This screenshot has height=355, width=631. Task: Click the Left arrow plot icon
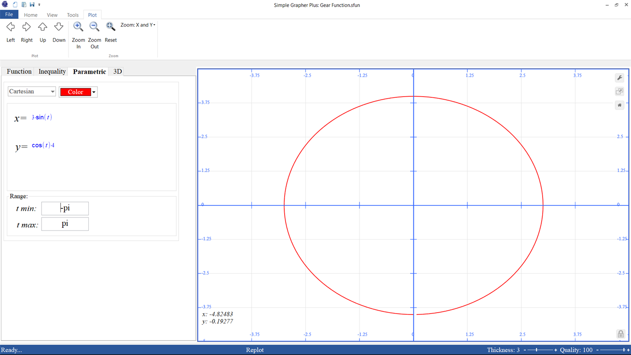(x=10, y=27)
